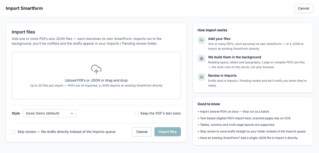This screenshot has height=153, width=319.
Task: Click 'Skip review — file drafts directly' label
Action: pos(67,132)
